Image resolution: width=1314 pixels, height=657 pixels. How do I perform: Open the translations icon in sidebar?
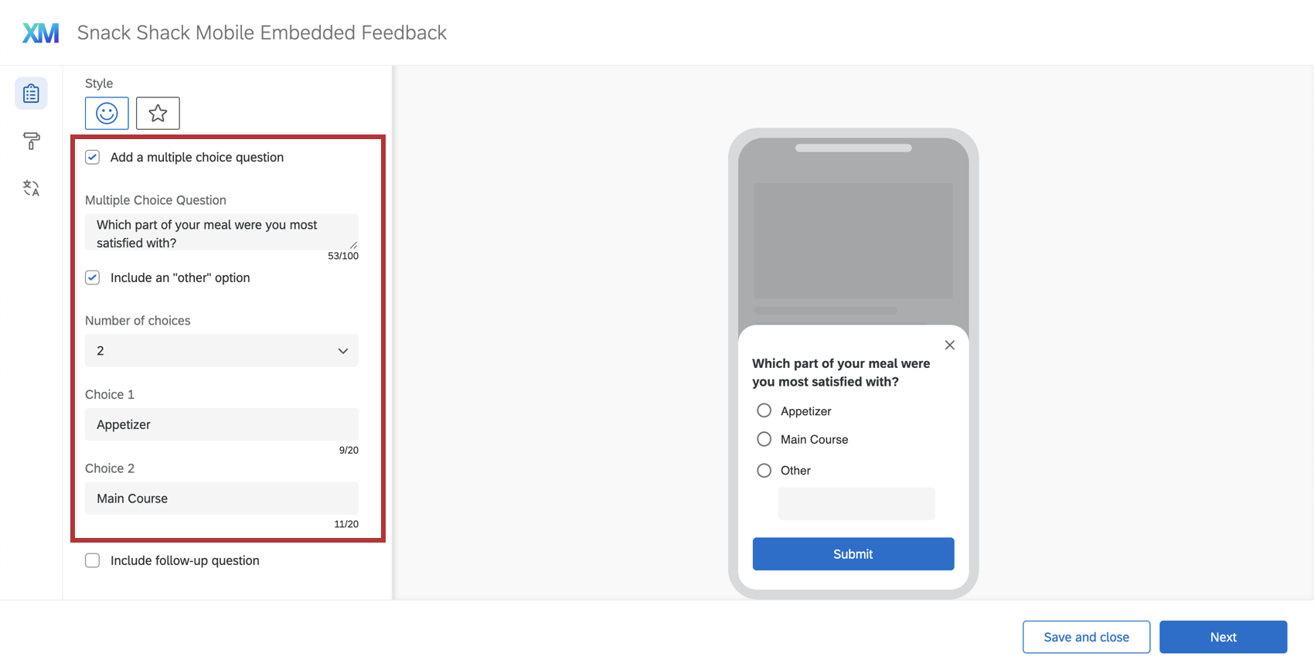point(31,188)
